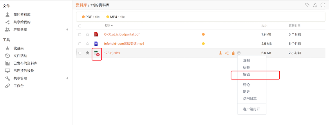
Task: Toggle the select-all checkbox in header
Action: point(80,26)
